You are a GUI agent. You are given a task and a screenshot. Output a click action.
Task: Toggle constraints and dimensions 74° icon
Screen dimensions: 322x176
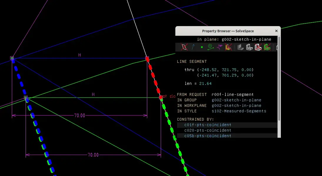220,47
